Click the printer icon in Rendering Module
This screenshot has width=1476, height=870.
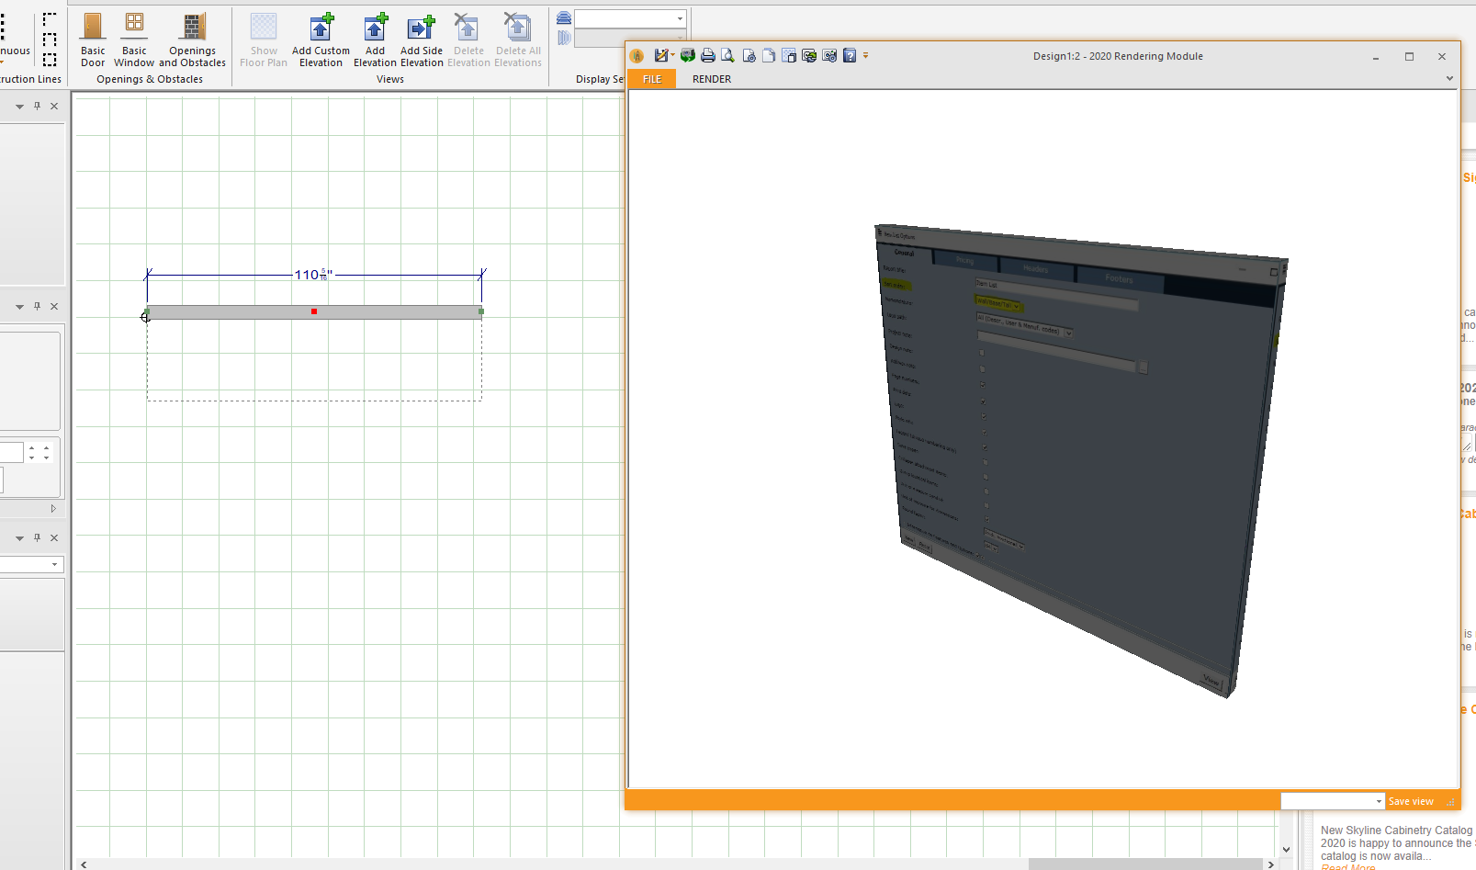[x=708, y=56]
